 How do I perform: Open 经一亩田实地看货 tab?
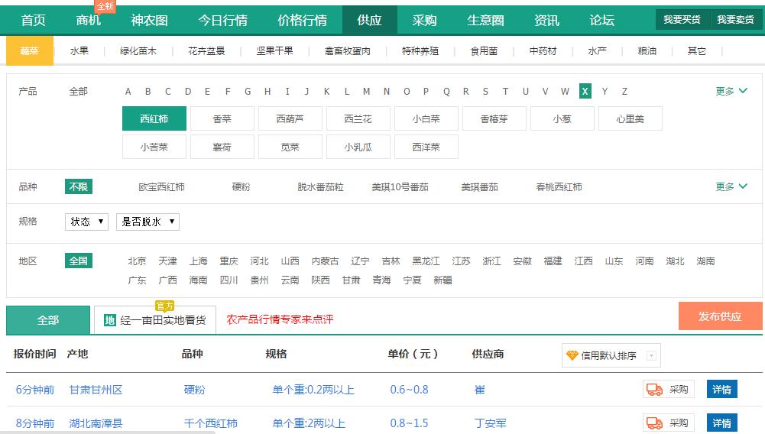155,320
